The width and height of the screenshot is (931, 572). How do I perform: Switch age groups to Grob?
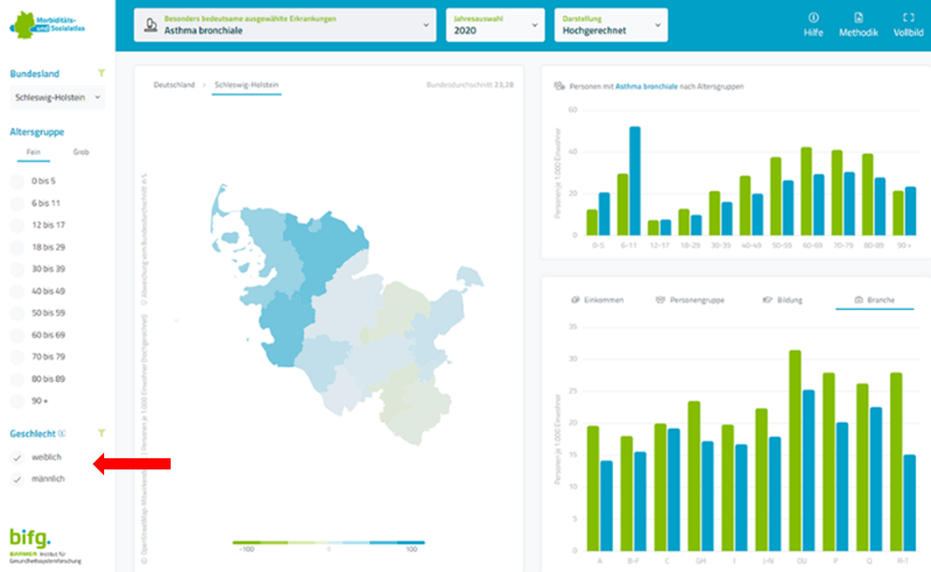coord(81,151)
